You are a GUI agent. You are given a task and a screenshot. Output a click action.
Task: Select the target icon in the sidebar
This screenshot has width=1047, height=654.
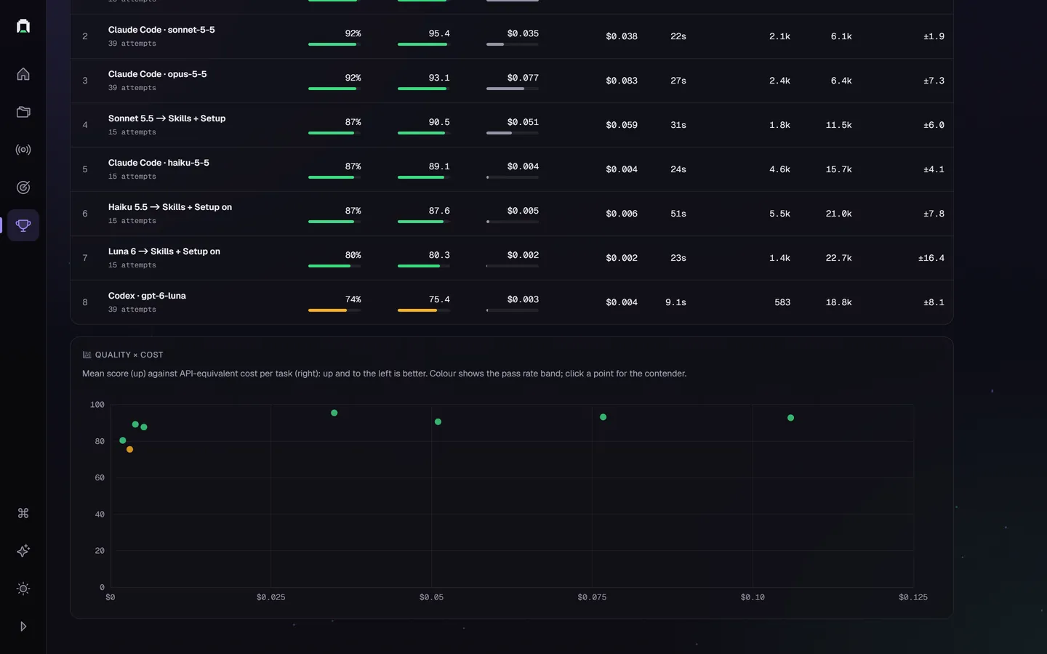(23, 187)
